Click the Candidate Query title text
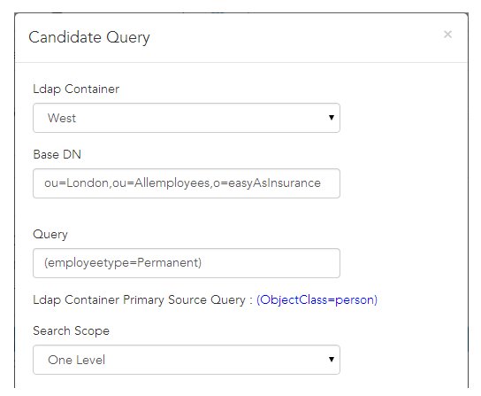 pyautogui.click(x=89, y=37)
